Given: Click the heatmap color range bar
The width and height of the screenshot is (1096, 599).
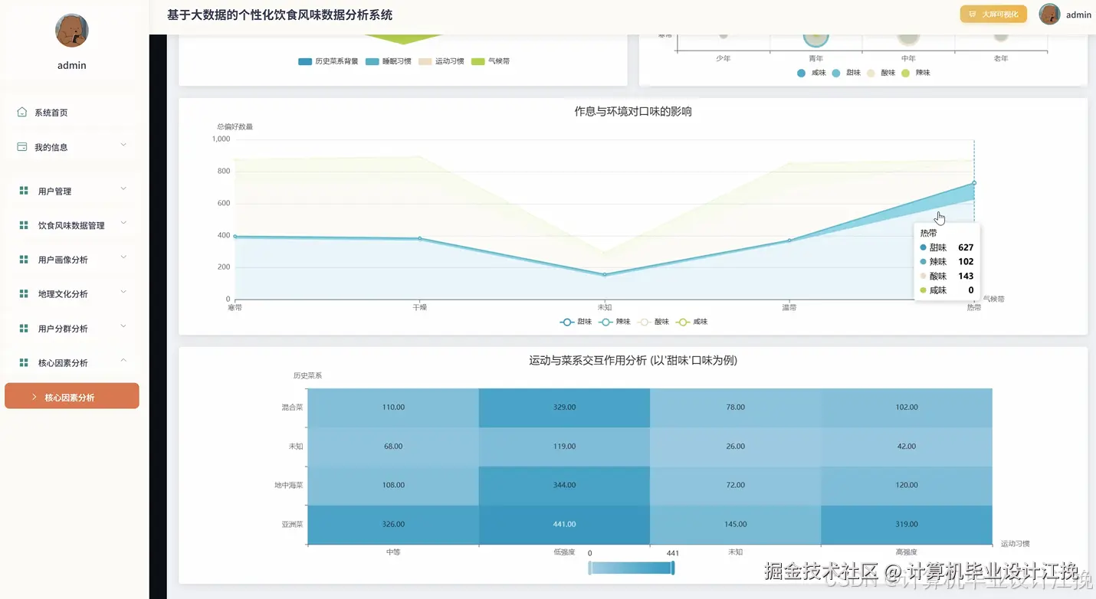Looking at the screenshot, I should [632, 568].
